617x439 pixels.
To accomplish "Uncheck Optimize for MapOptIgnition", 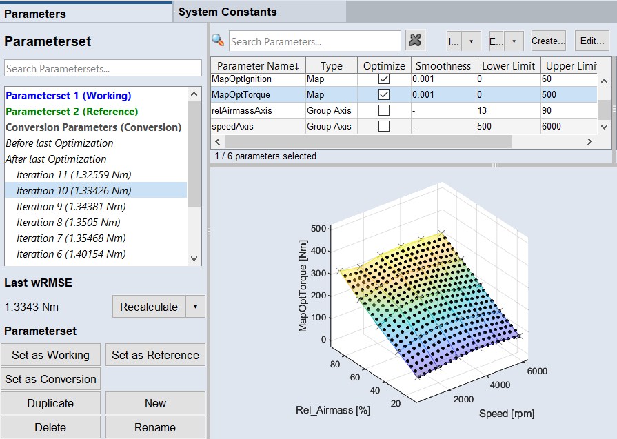I will click(x=384, y=79).
